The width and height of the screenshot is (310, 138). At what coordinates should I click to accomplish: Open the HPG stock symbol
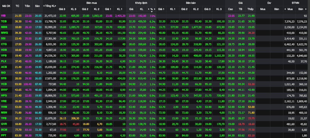pyautogui.click(x=4, y=96)
